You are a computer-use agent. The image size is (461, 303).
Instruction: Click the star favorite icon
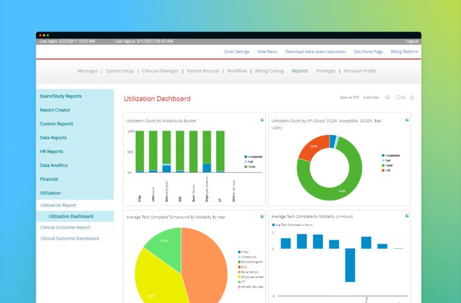pyautogui.click(x=412, y=97)
